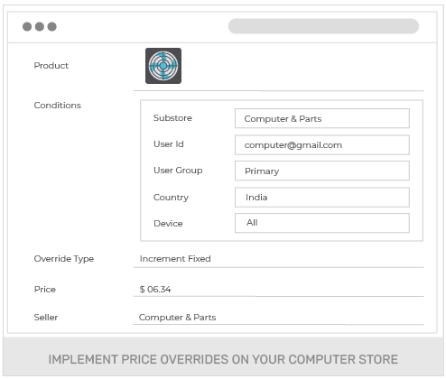
Task: Click the User Id label
Action: point(169,144)
